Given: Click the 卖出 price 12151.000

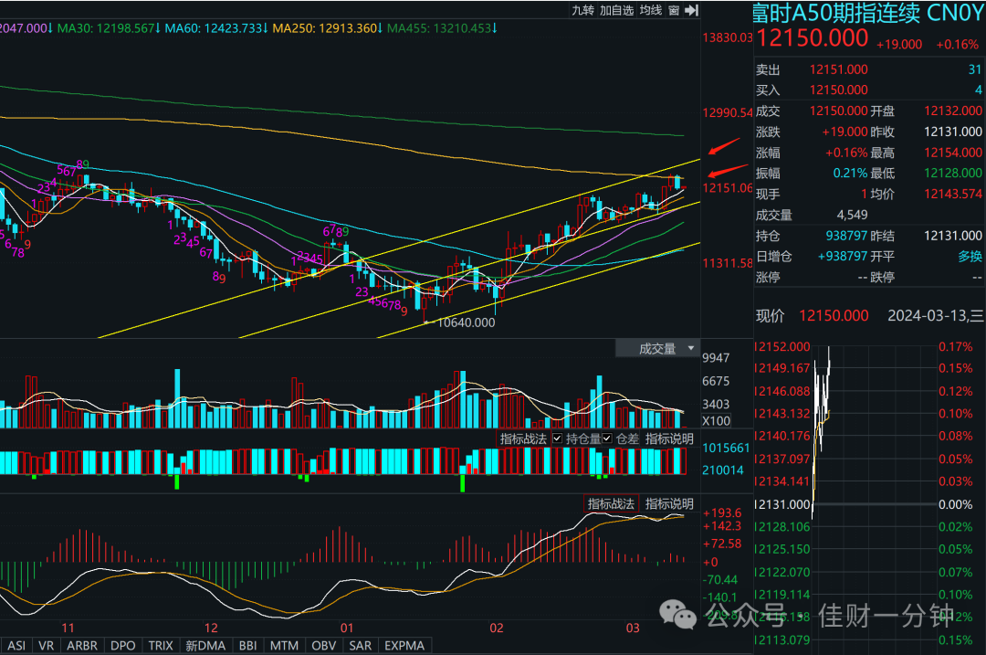Looking at the screenshot, I should (838, 69).
